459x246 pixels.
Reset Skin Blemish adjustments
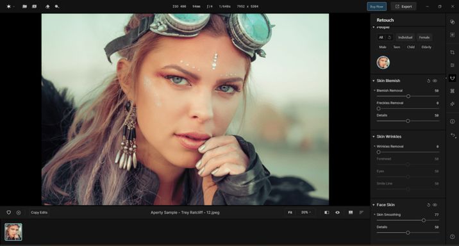(x=429, y=81)
